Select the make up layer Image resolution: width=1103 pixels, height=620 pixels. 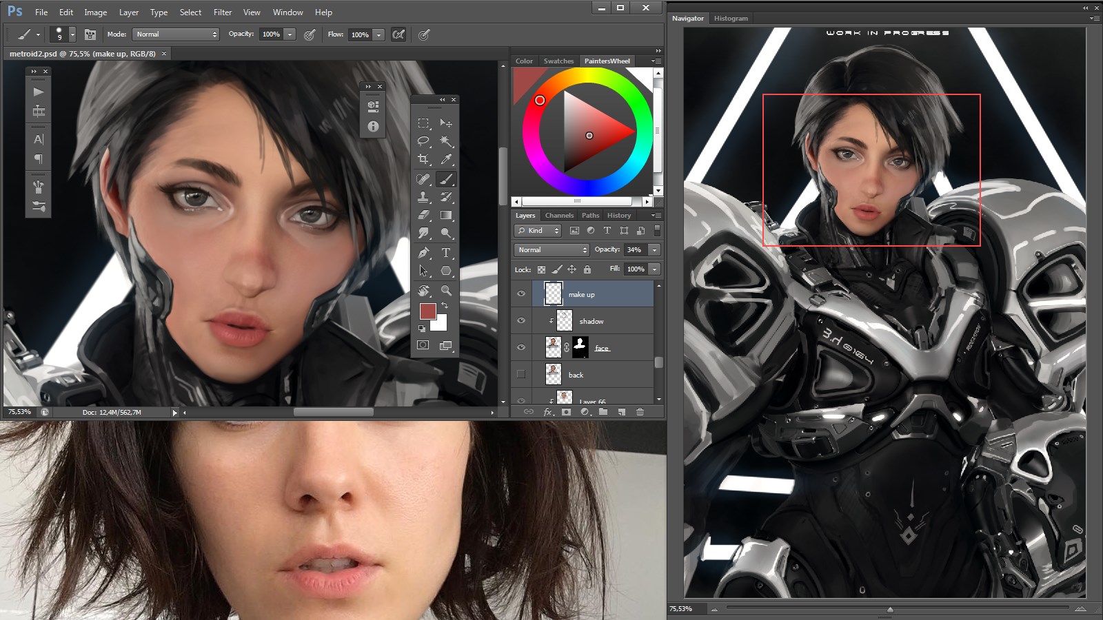coord(593,294)
